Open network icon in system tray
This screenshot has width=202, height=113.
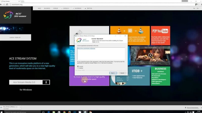pyautogui.click(x=188, y=112)
